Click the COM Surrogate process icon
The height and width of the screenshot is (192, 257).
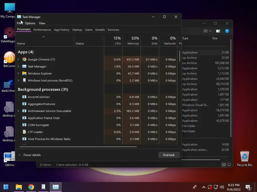click(x=24, y=125)
